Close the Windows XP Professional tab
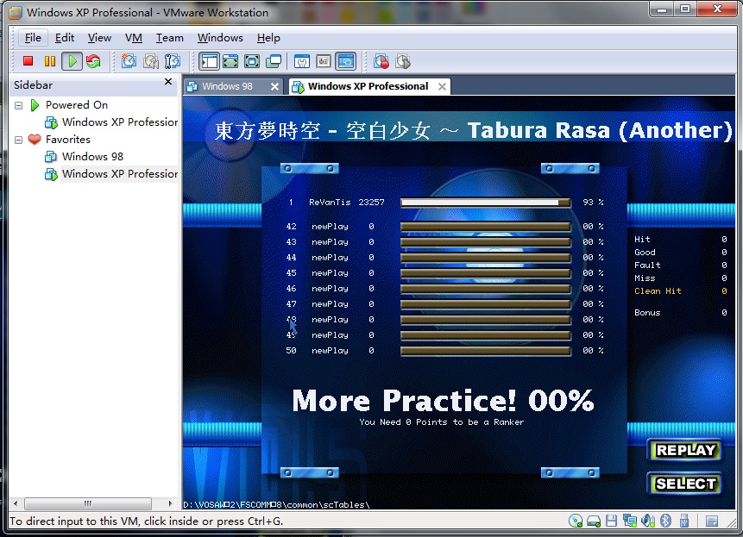This screenshot has height=537, width=743. pyautogui.click(x=442, y=86)
